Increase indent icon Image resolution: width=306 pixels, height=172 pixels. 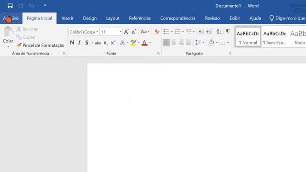coord(209,32)
